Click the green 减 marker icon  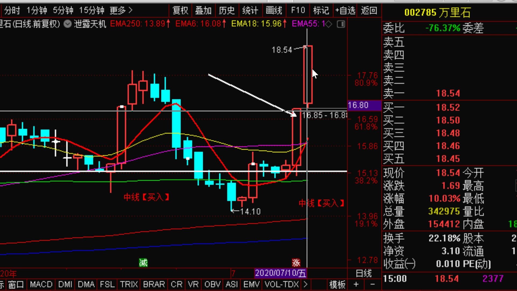click(143, 262)
